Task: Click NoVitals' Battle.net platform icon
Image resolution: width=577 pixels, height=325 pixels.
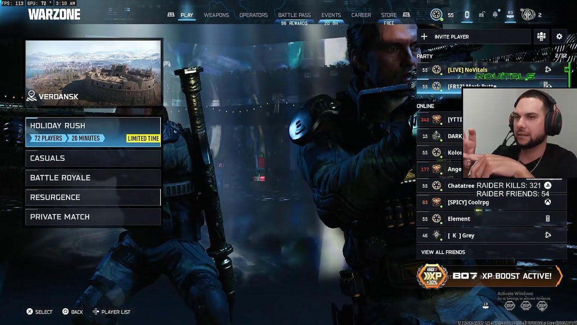Action: coord(548,70)
